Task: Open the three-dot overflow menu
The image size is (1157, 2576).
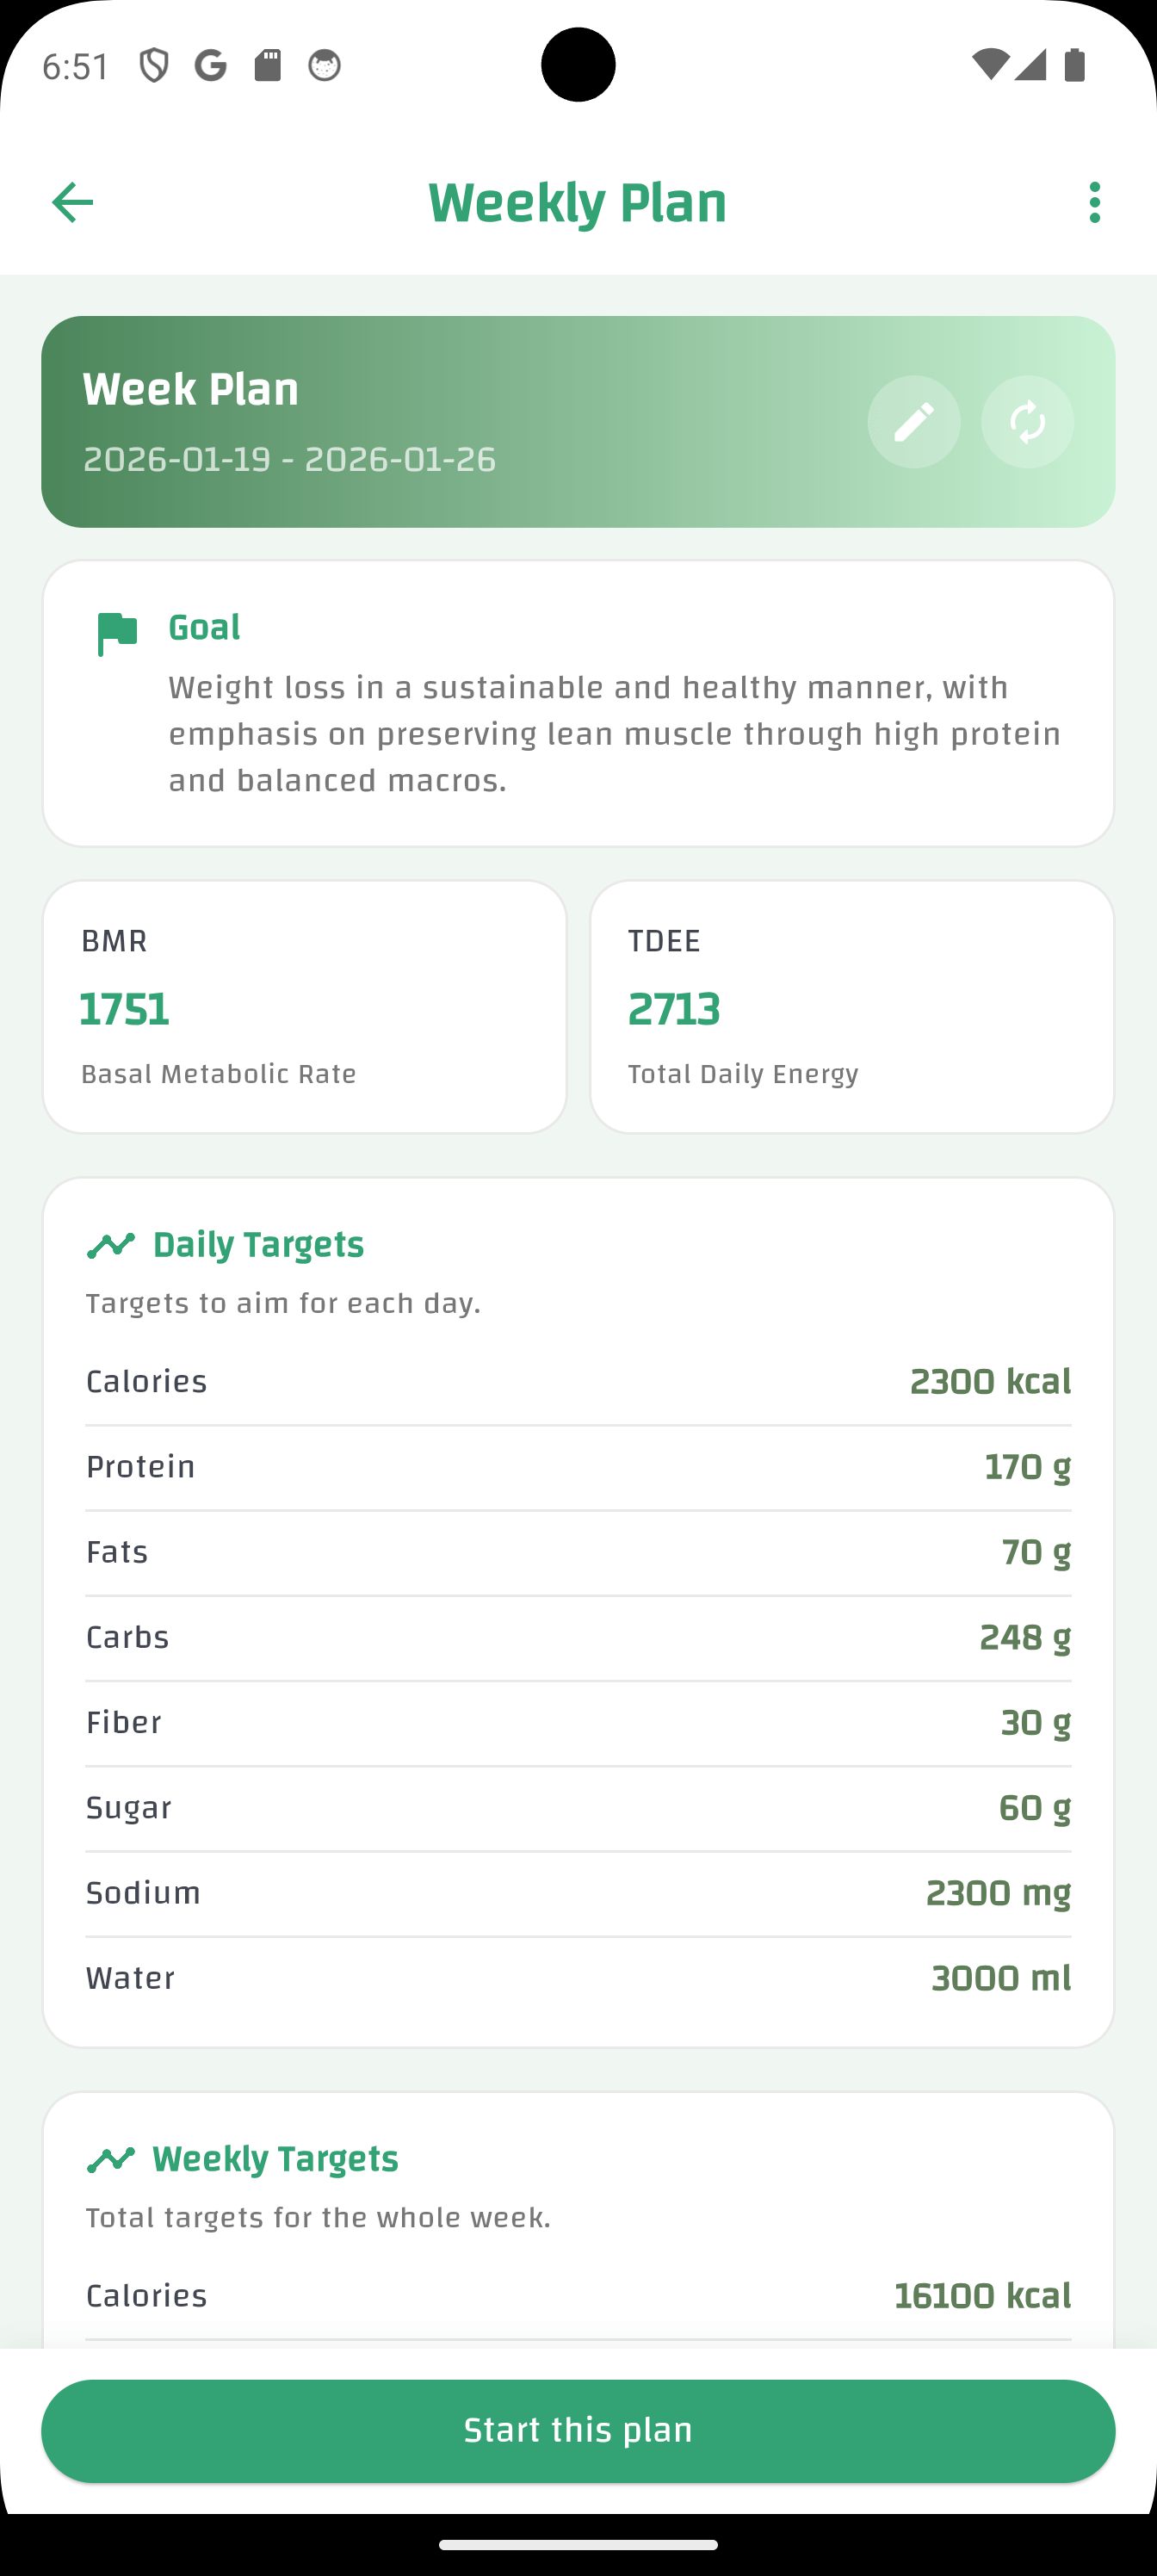Action: pyautogui.click(x=1095, y=202)
